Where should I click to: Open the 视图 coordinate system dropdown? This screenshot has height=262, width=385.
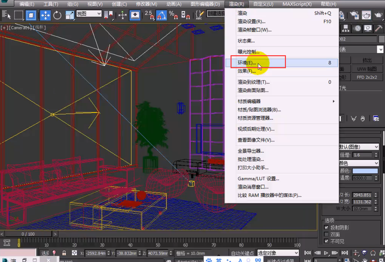(89, 14)
